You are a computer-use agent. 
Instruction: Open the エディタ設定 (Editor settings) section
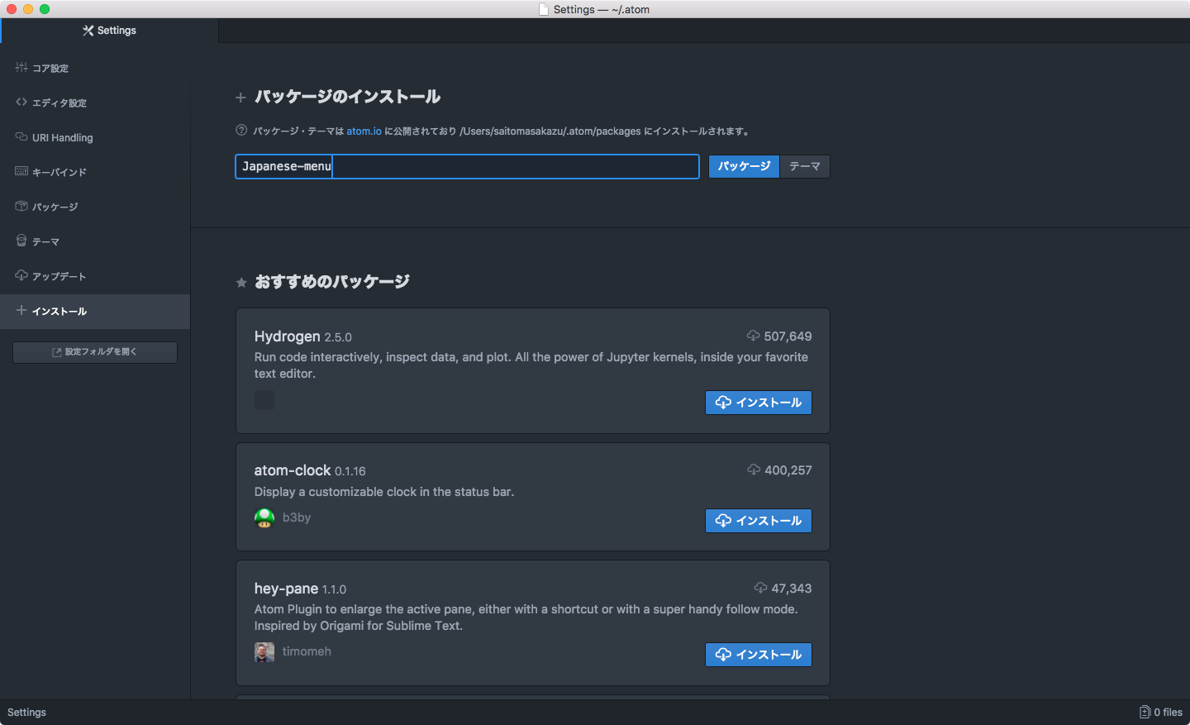tap(95, 103)
